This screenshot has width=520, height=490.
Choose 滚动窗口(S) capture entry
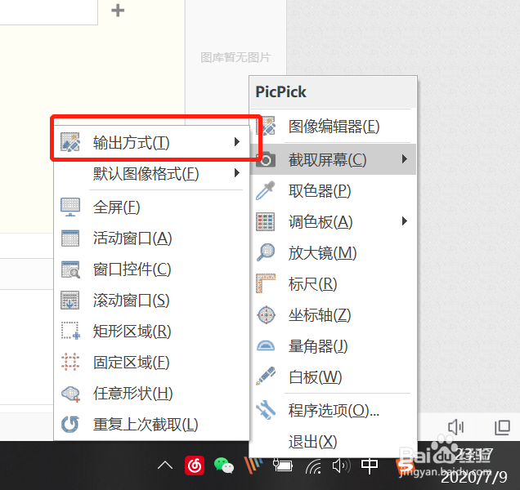click(151, 301)
